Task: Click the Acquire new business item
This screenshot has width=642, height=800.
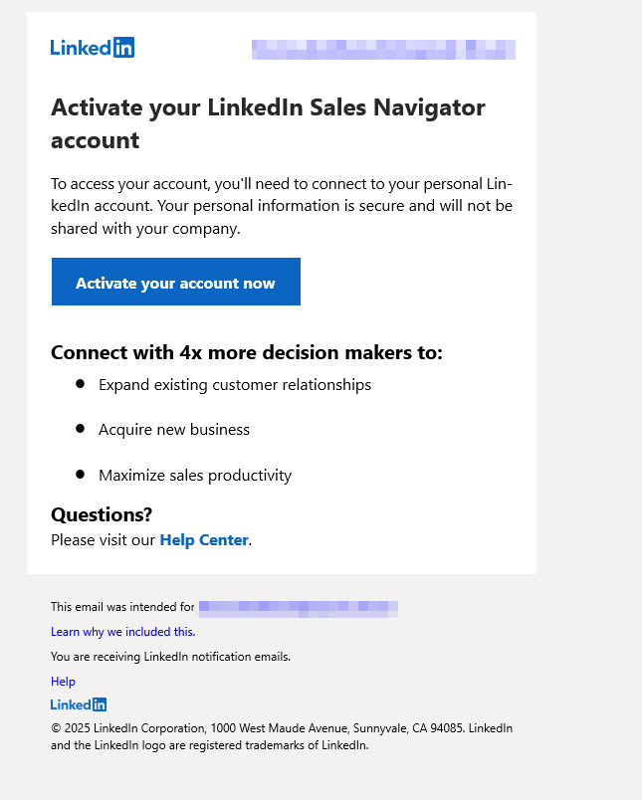Action: tap(174, 430)
